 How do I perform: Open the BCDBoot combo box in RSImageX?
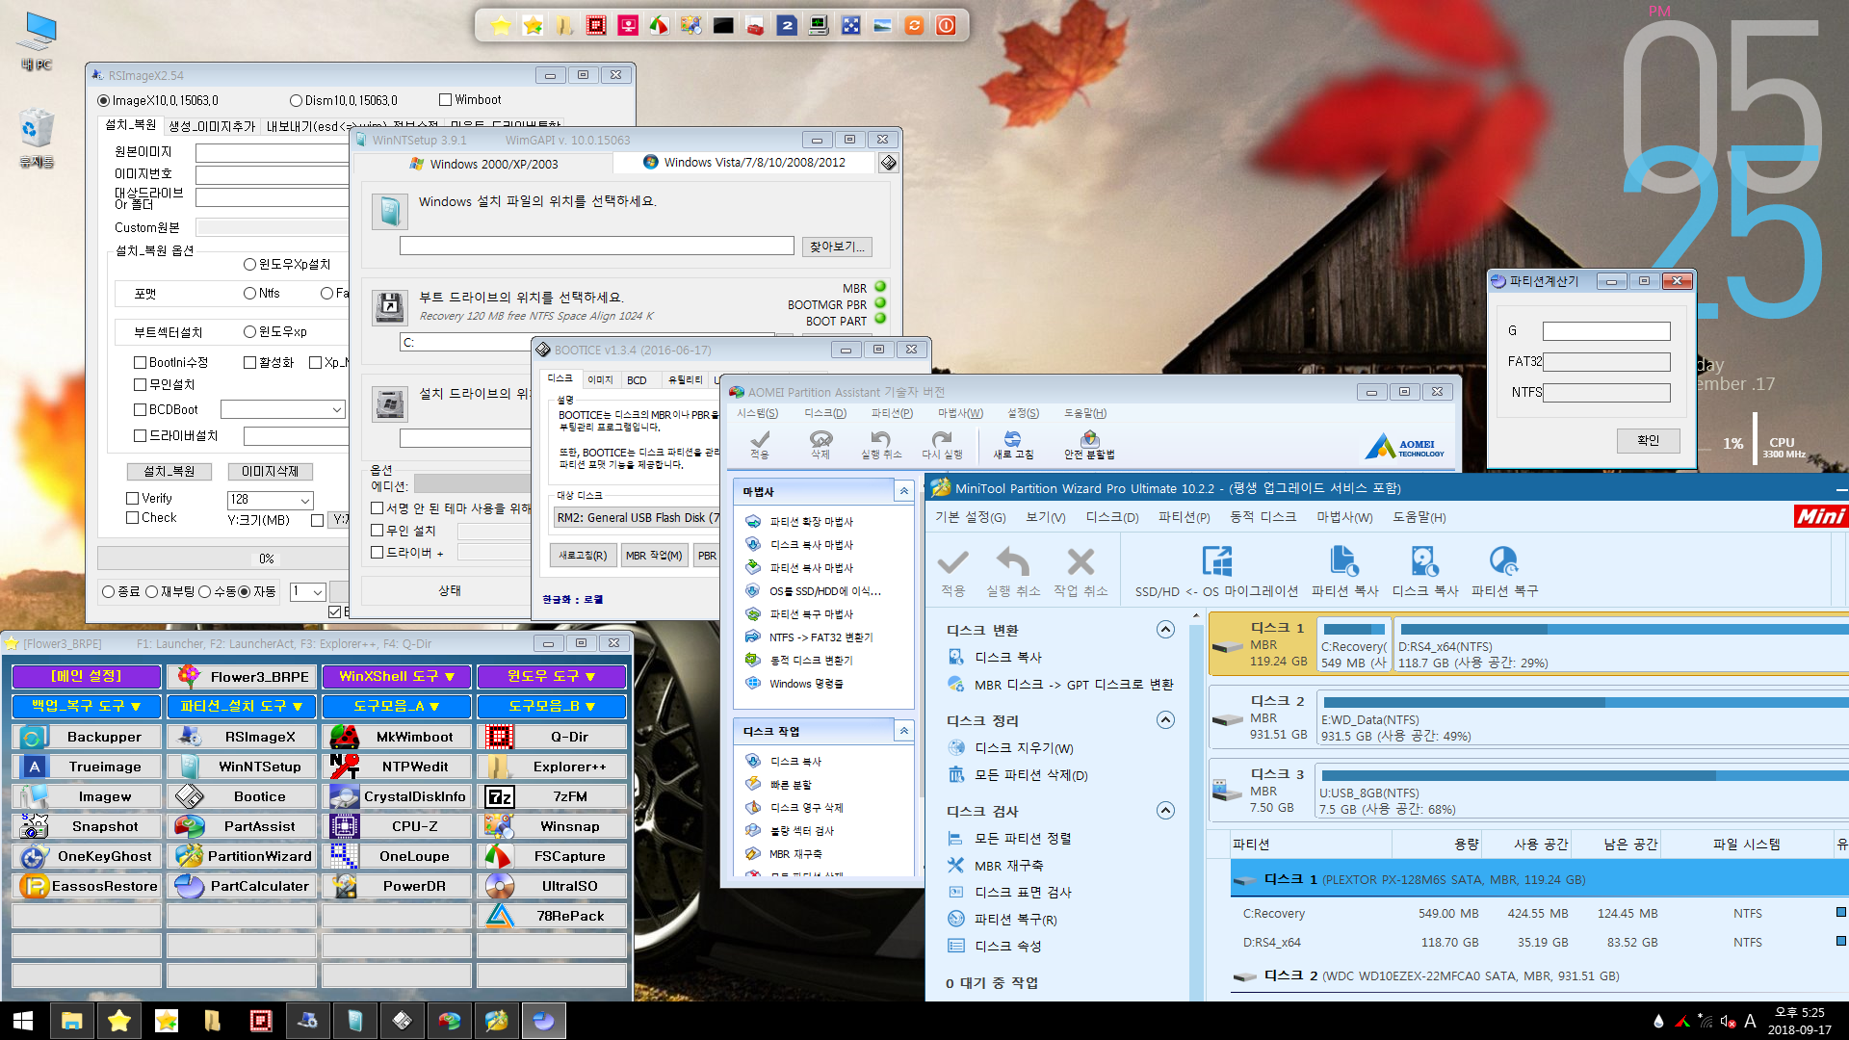pyautogui.click(x=282, y=409)
